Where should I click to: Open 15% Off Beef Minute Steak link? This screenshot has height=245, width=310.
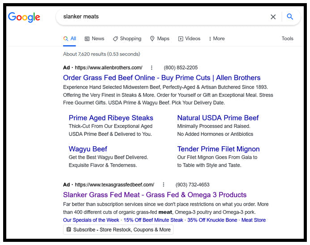point(153,220)
